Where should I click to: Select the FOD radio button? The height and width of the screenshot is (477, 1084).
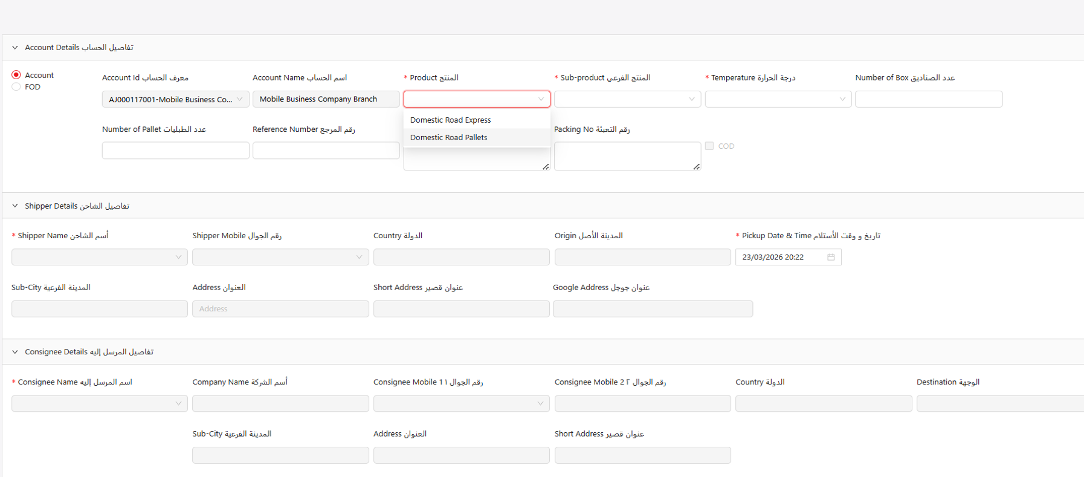[x=16, y=87]
